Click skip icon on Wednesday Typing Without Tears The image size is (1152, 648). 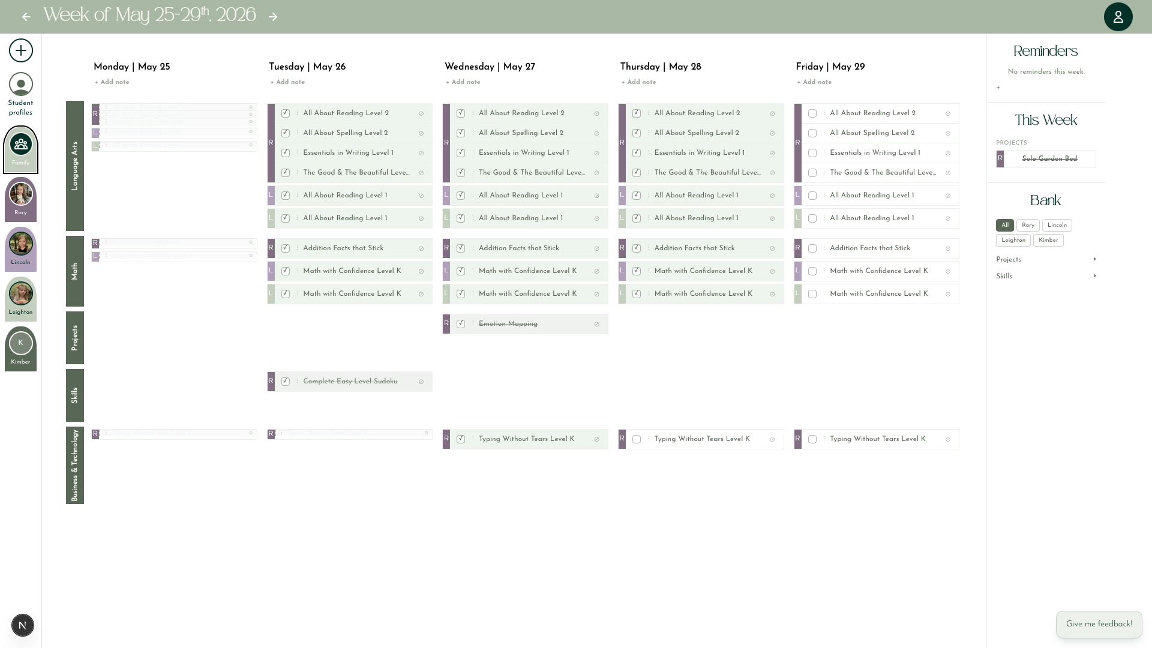point(597,439)
